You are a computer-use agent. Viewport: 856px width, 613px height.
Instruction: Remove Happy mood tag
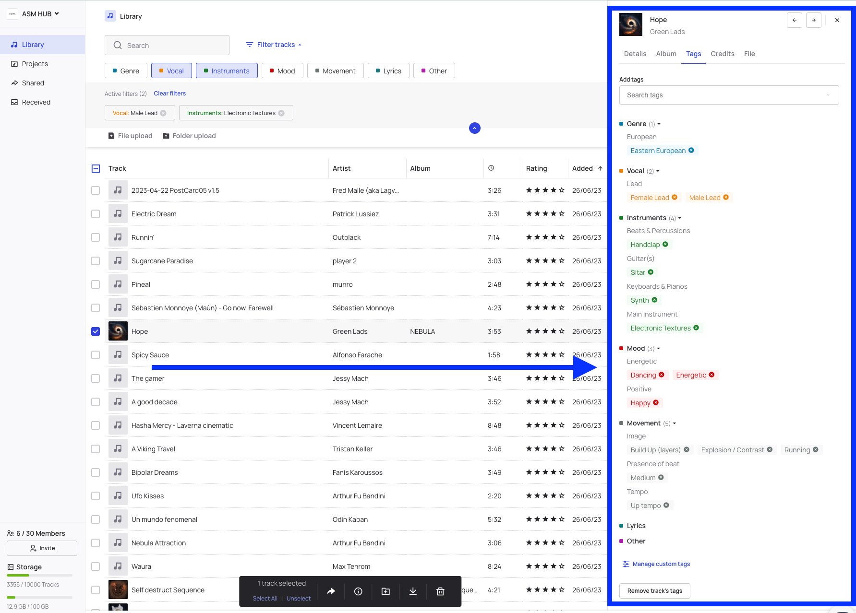656,402
